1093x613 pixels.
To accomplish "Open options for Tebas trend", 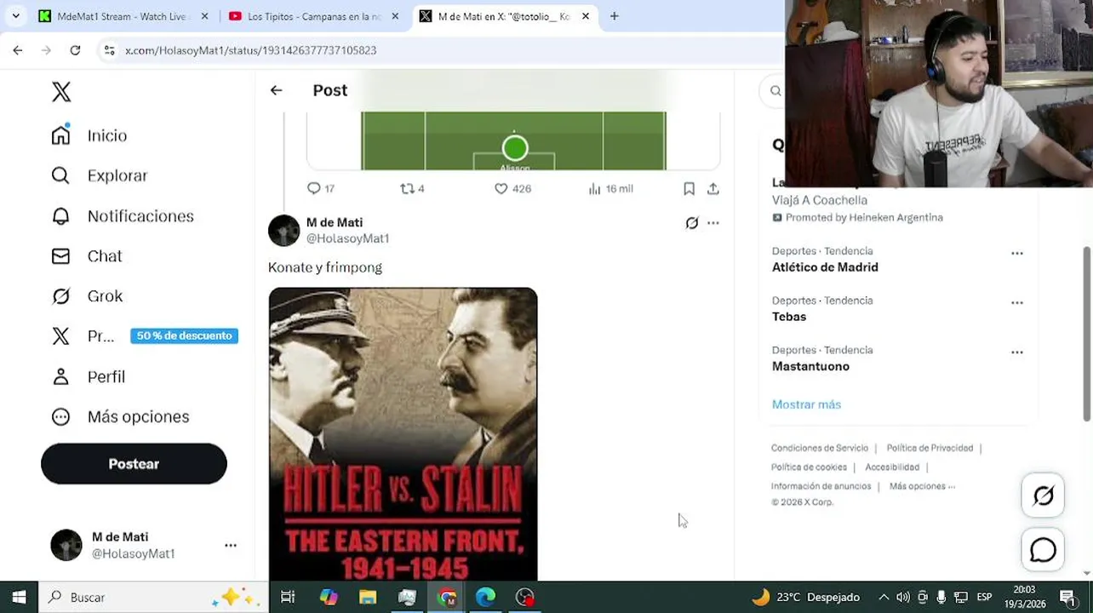I will click(1017, 302).
